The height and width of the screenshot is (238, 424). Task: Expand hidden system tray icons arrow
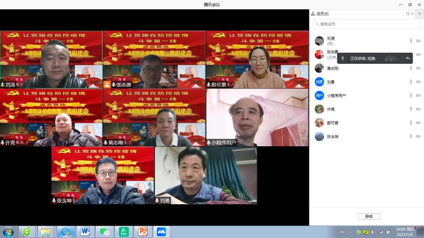click(x=351, y=232)
